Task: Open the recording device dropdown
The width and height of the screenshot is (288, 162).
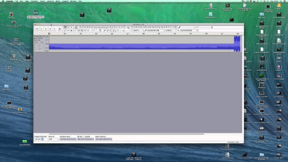Action: [x=156, y=30]
